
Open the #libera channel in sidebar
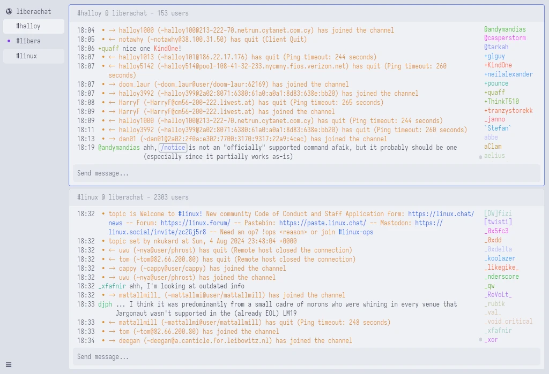[34, 41]
